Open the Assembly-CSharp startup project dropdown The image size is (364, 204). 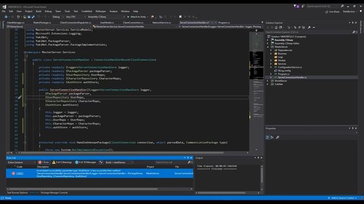point(106,17)
